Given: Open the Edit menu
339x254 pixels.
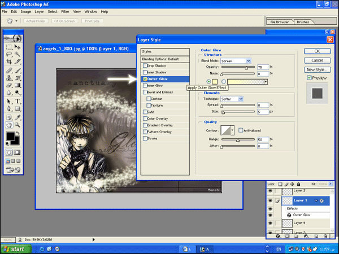Looking at the screenshot, I should [14, 12].
